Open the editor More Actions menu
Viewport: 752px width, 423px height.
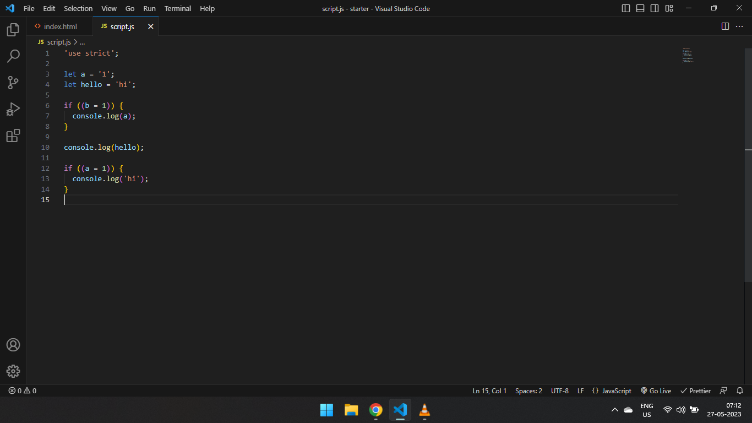pos(740,26)
